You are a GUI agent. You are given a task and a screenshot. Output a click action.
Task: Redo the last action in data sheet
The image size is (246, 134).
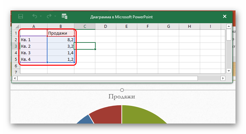pos(49,16)
